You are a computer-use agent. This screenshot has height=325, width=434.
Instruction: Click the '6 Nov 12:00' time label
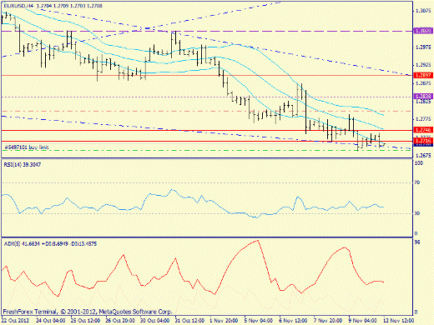(x=294, y=320)
